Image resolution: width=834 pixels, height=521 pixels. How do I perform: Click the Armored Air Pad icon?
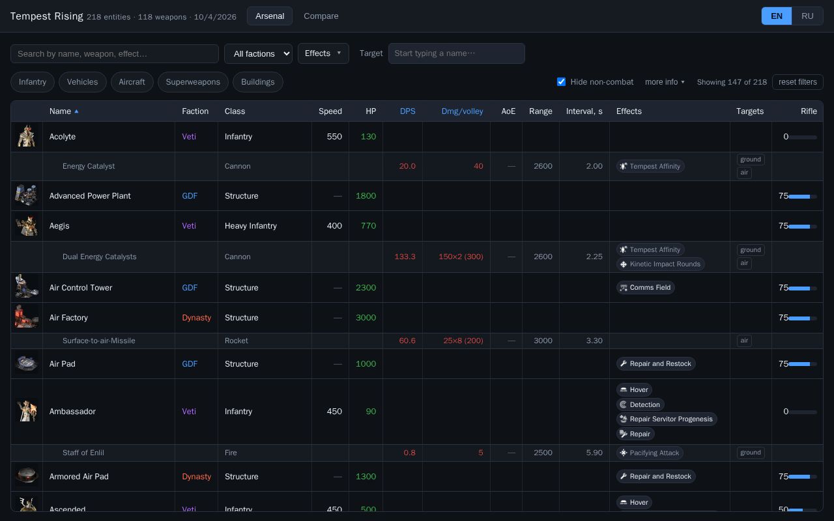click(x=27, y=476)
